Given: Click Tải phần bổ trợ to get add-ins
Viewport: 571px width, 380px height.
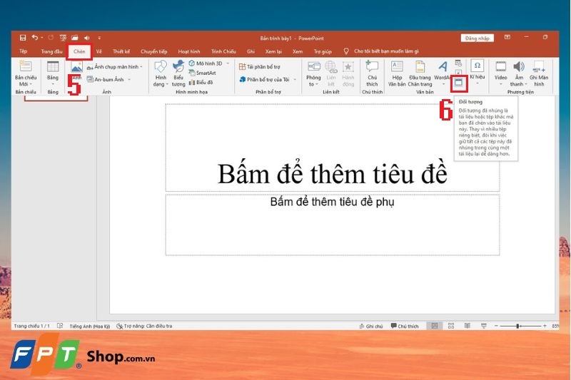Looking at the screenshot, I should point(260,67).
